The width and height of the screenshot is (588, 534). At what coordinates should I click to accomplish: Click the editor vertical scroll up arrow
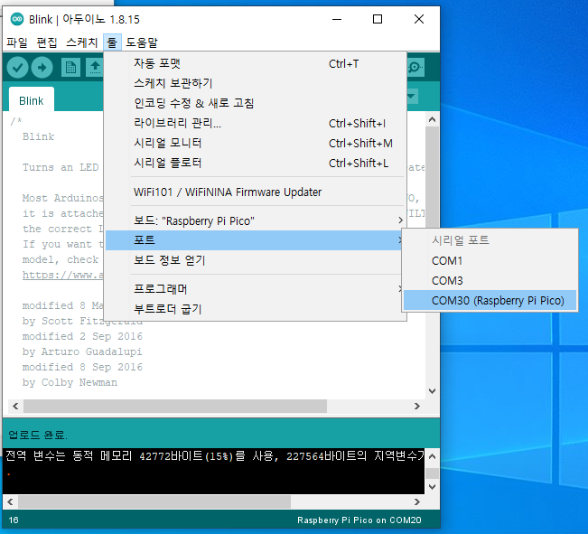pyautogui.click(x=432, y=119)
